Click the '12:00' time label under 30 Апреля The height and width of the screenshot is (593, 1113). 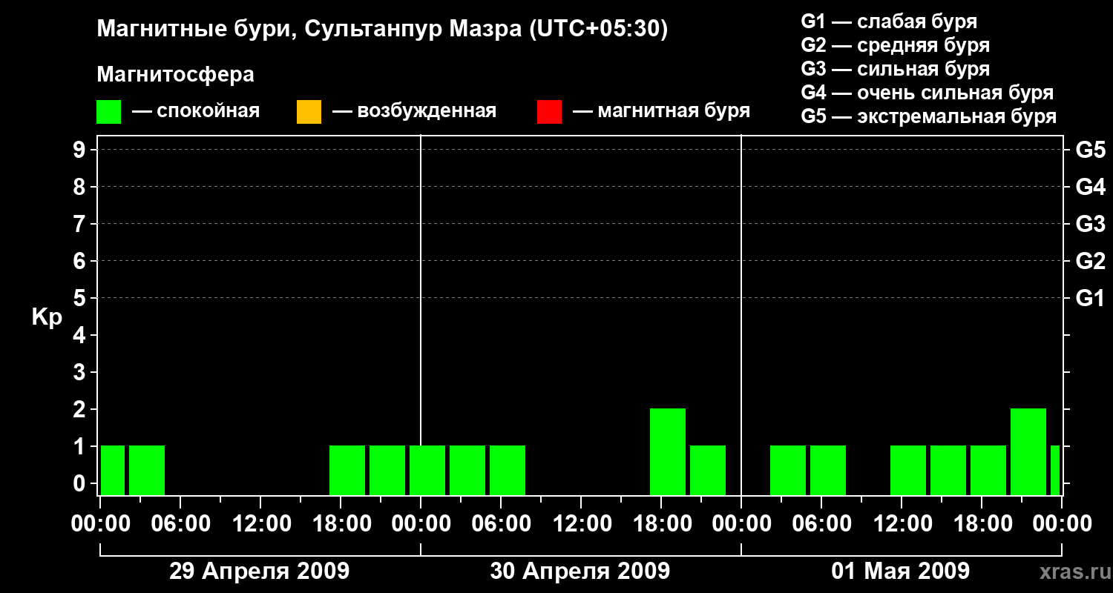pyautogui.click(x=581, y=524)
